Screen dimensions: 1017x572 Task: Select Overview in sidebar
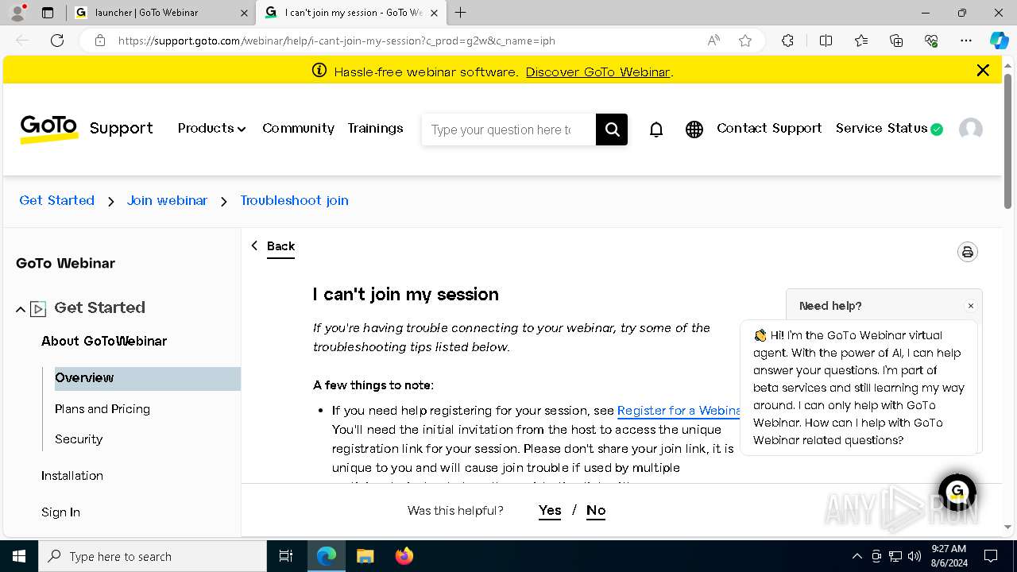click(x=147, y=378)
